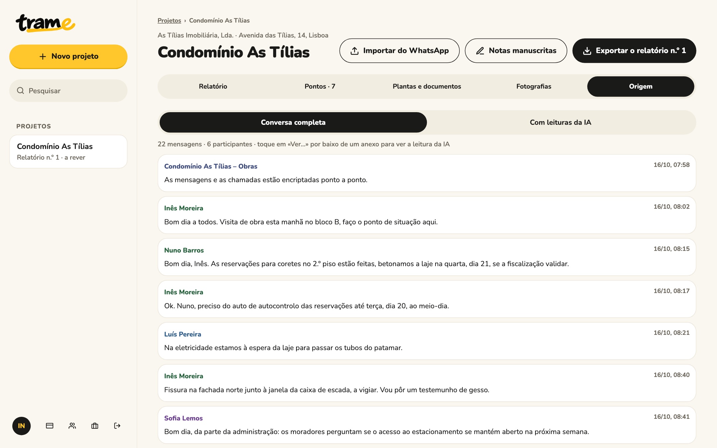The height and width of the screenshot is (448, 717).
Task: Click the PROJETOS sidebar heading
Action: tap(34, 126)
